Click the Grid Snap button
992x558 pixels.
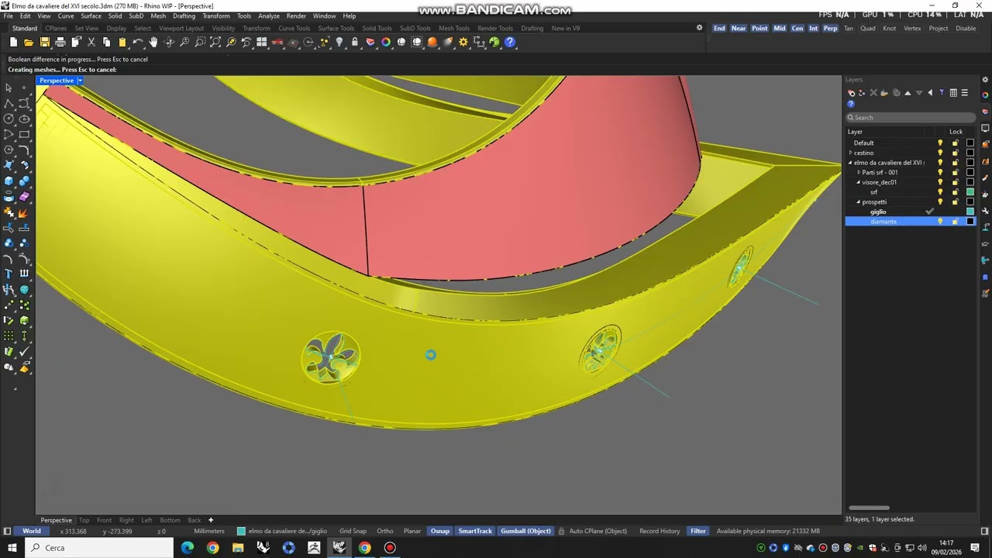pyautogui.click(x=353, y=531)
